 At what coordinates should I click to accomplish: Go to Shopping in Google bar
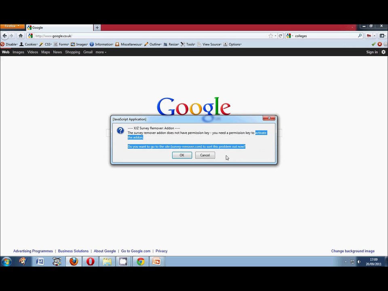pyautogui.click(x=72, y=52)
